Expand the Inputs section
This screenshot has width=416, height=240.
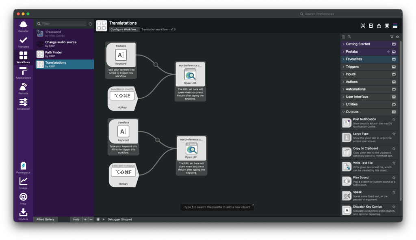(369, 74)
